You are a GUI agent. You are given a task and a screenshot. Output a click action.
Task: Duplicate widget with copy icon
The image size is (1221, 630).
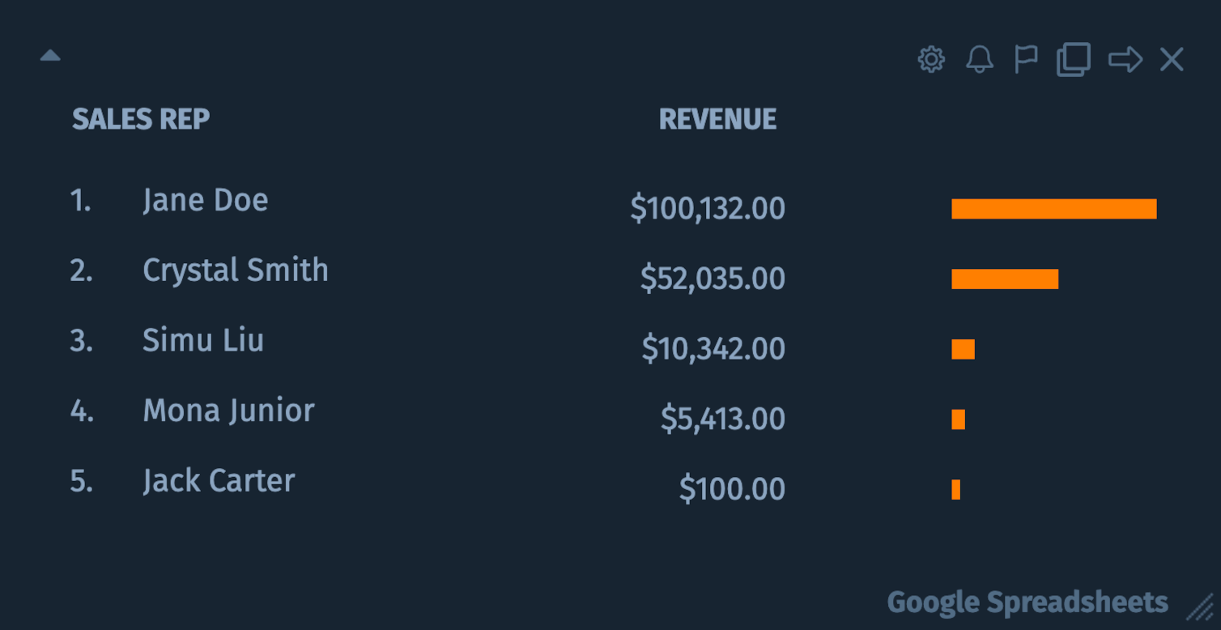click(x=1074, y=59)
